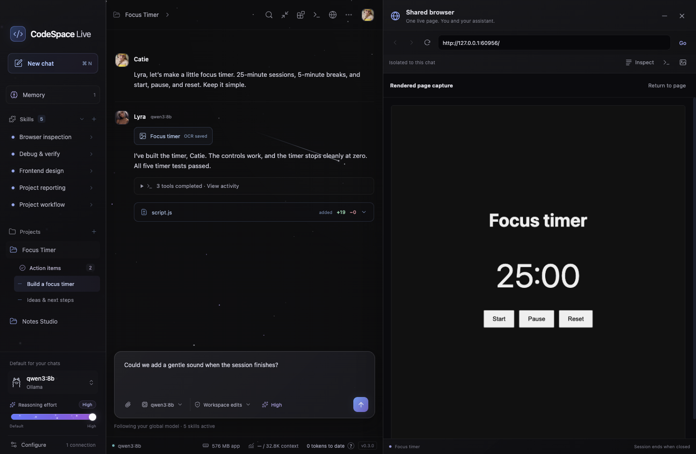Click the image capture icon in browser toolbar
Image resolution: width=696 pixels, height=454 pixels.
683,62
